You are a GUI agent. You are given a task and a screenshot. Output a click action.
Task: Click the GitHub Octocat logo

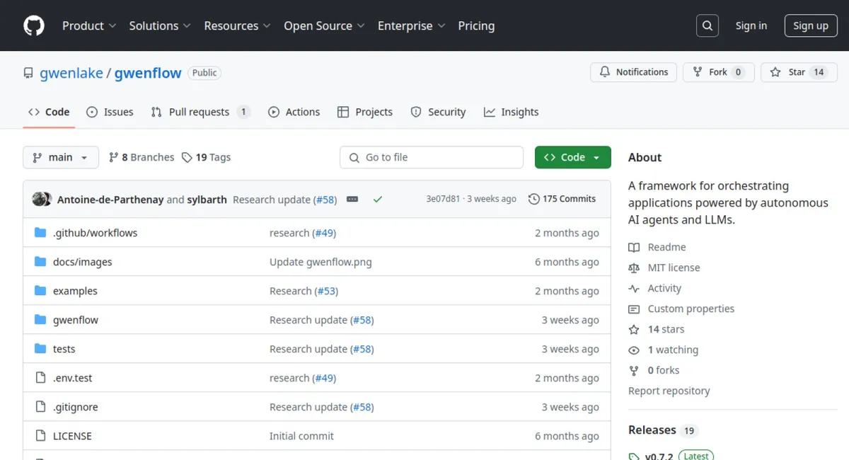point(34,25)
